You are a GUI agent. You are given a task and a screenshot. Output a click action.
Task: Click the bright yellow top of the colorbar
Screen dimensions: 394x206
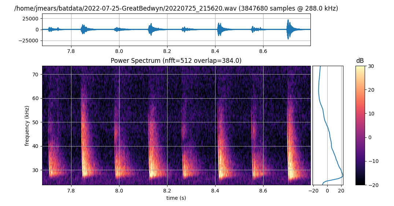pyautogui.click(x=360, y=68)
